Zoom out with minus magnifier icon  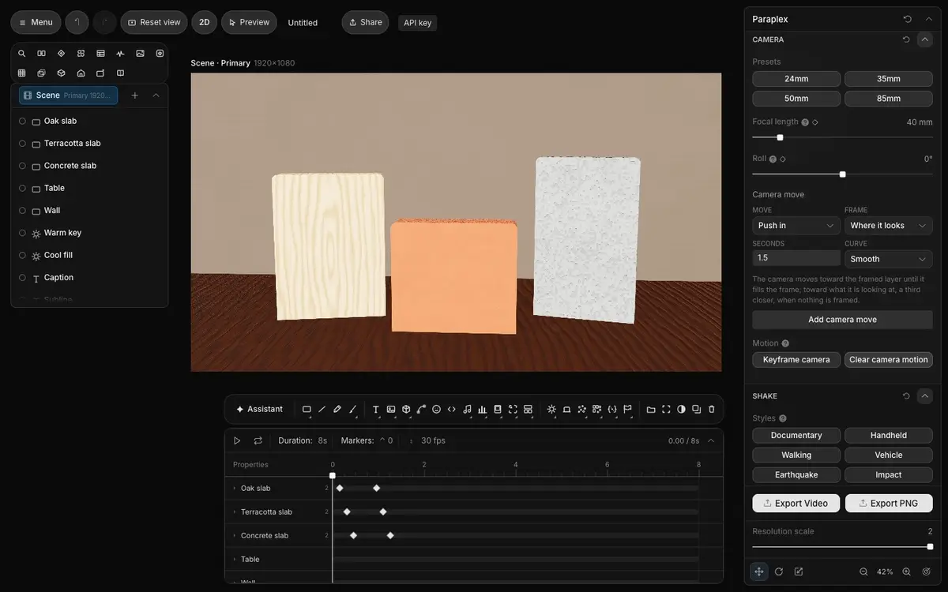pos(863,571)
